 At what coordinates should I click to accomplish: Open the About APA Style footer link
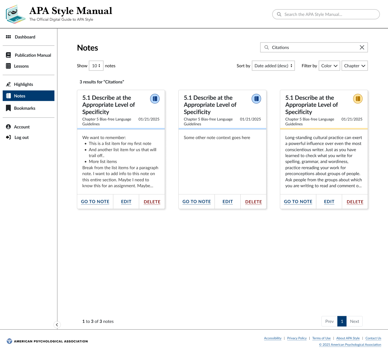348,338
